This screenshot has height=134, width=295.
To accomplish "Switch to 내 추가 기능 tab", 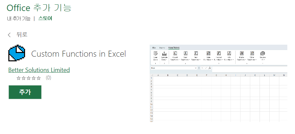I will click(19, 18).
